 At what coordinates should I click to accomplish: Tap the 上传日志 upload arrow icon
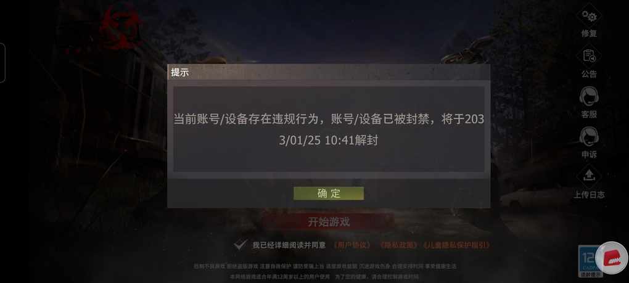click(589, 176)
